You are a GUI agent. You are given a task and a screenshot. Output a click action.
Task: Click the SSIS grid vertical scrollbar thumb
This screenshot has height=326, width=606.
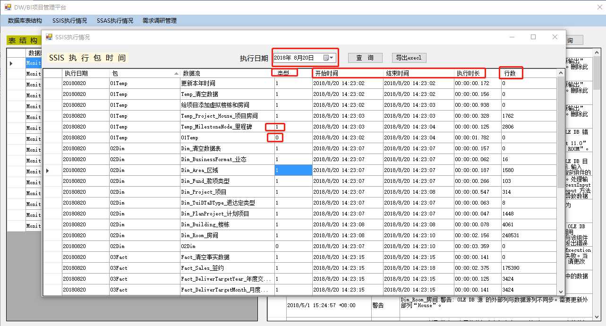pos(561,132)
